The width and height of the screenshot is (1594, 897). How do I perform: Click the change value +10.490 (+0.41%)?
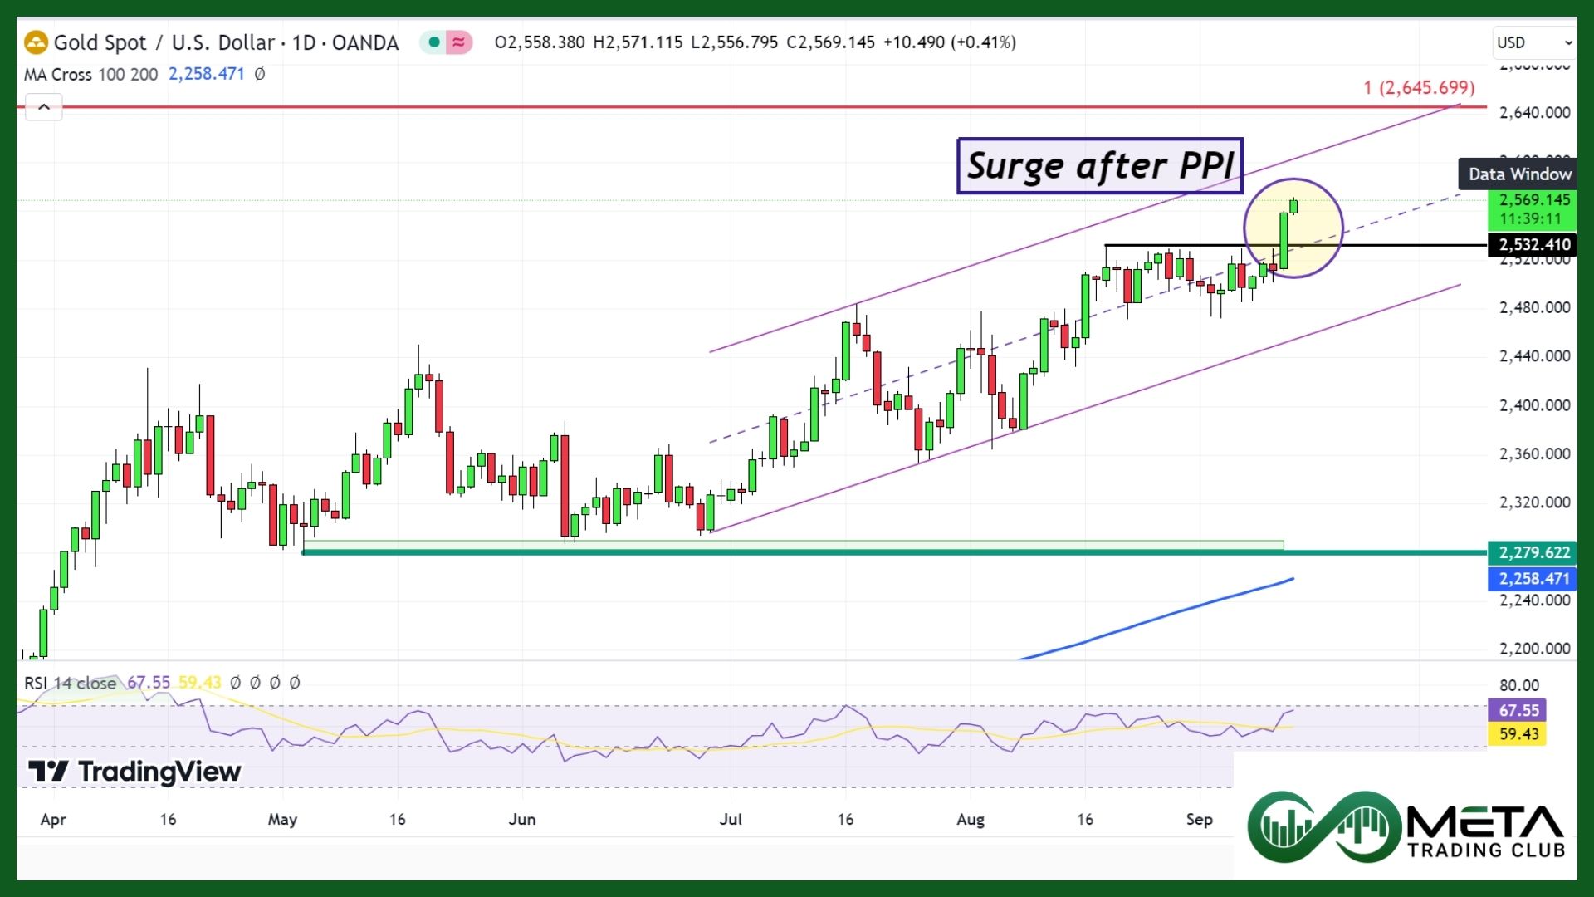(950, 42)
